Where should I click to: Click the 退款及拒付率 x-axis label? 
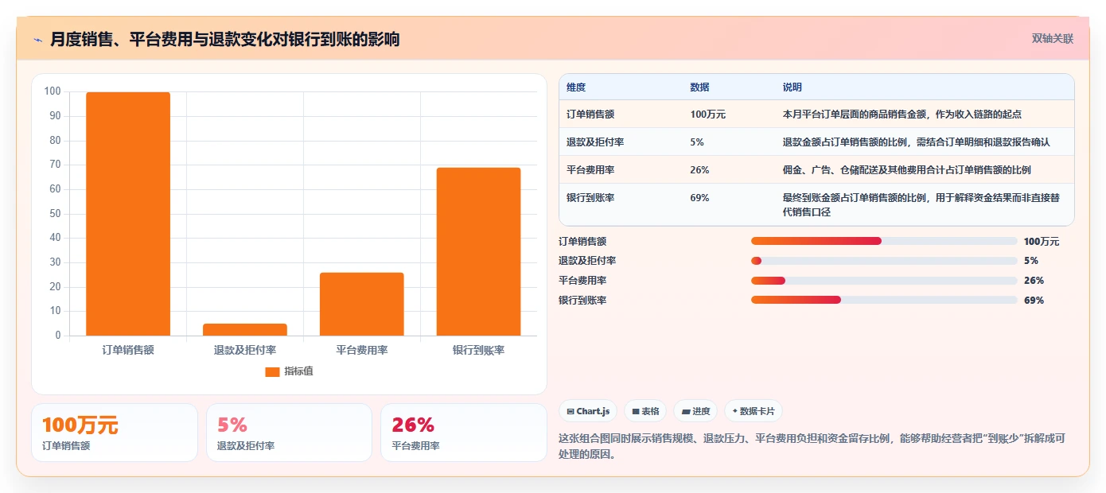[245, 350]
